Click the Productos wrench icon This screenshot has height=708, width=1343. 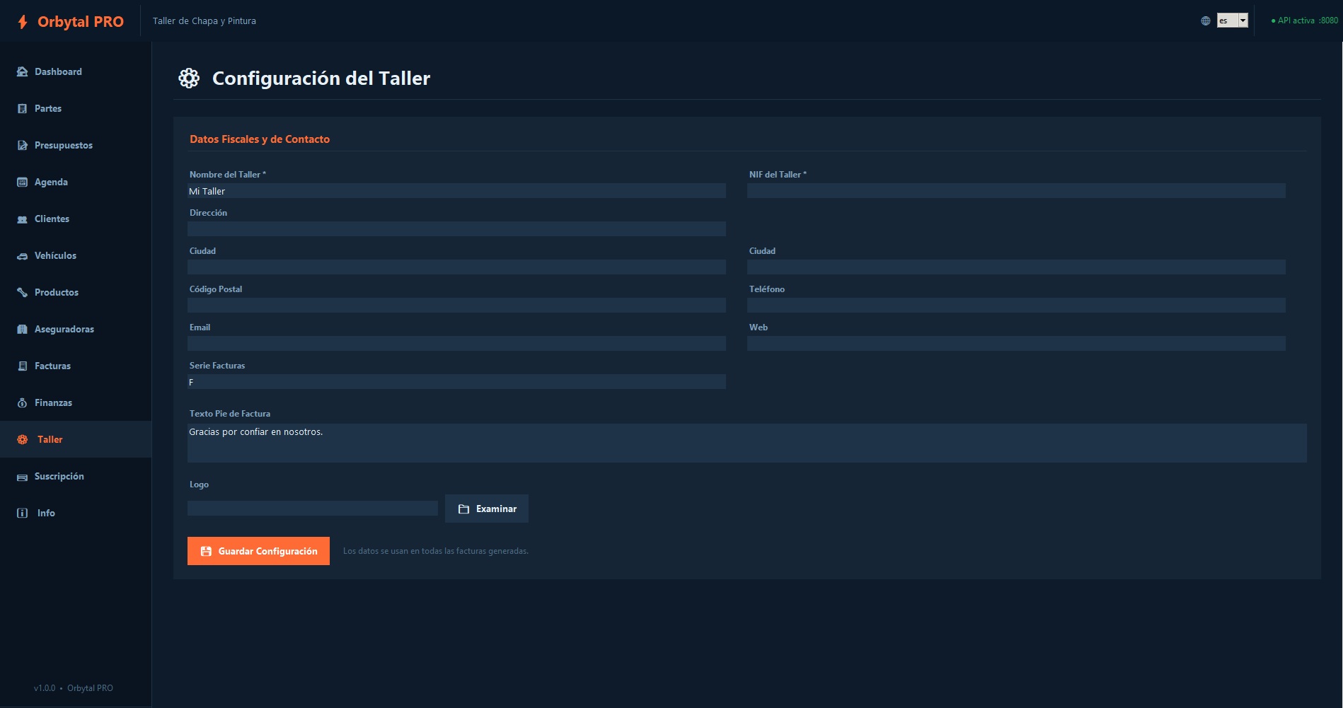point(22,293)
